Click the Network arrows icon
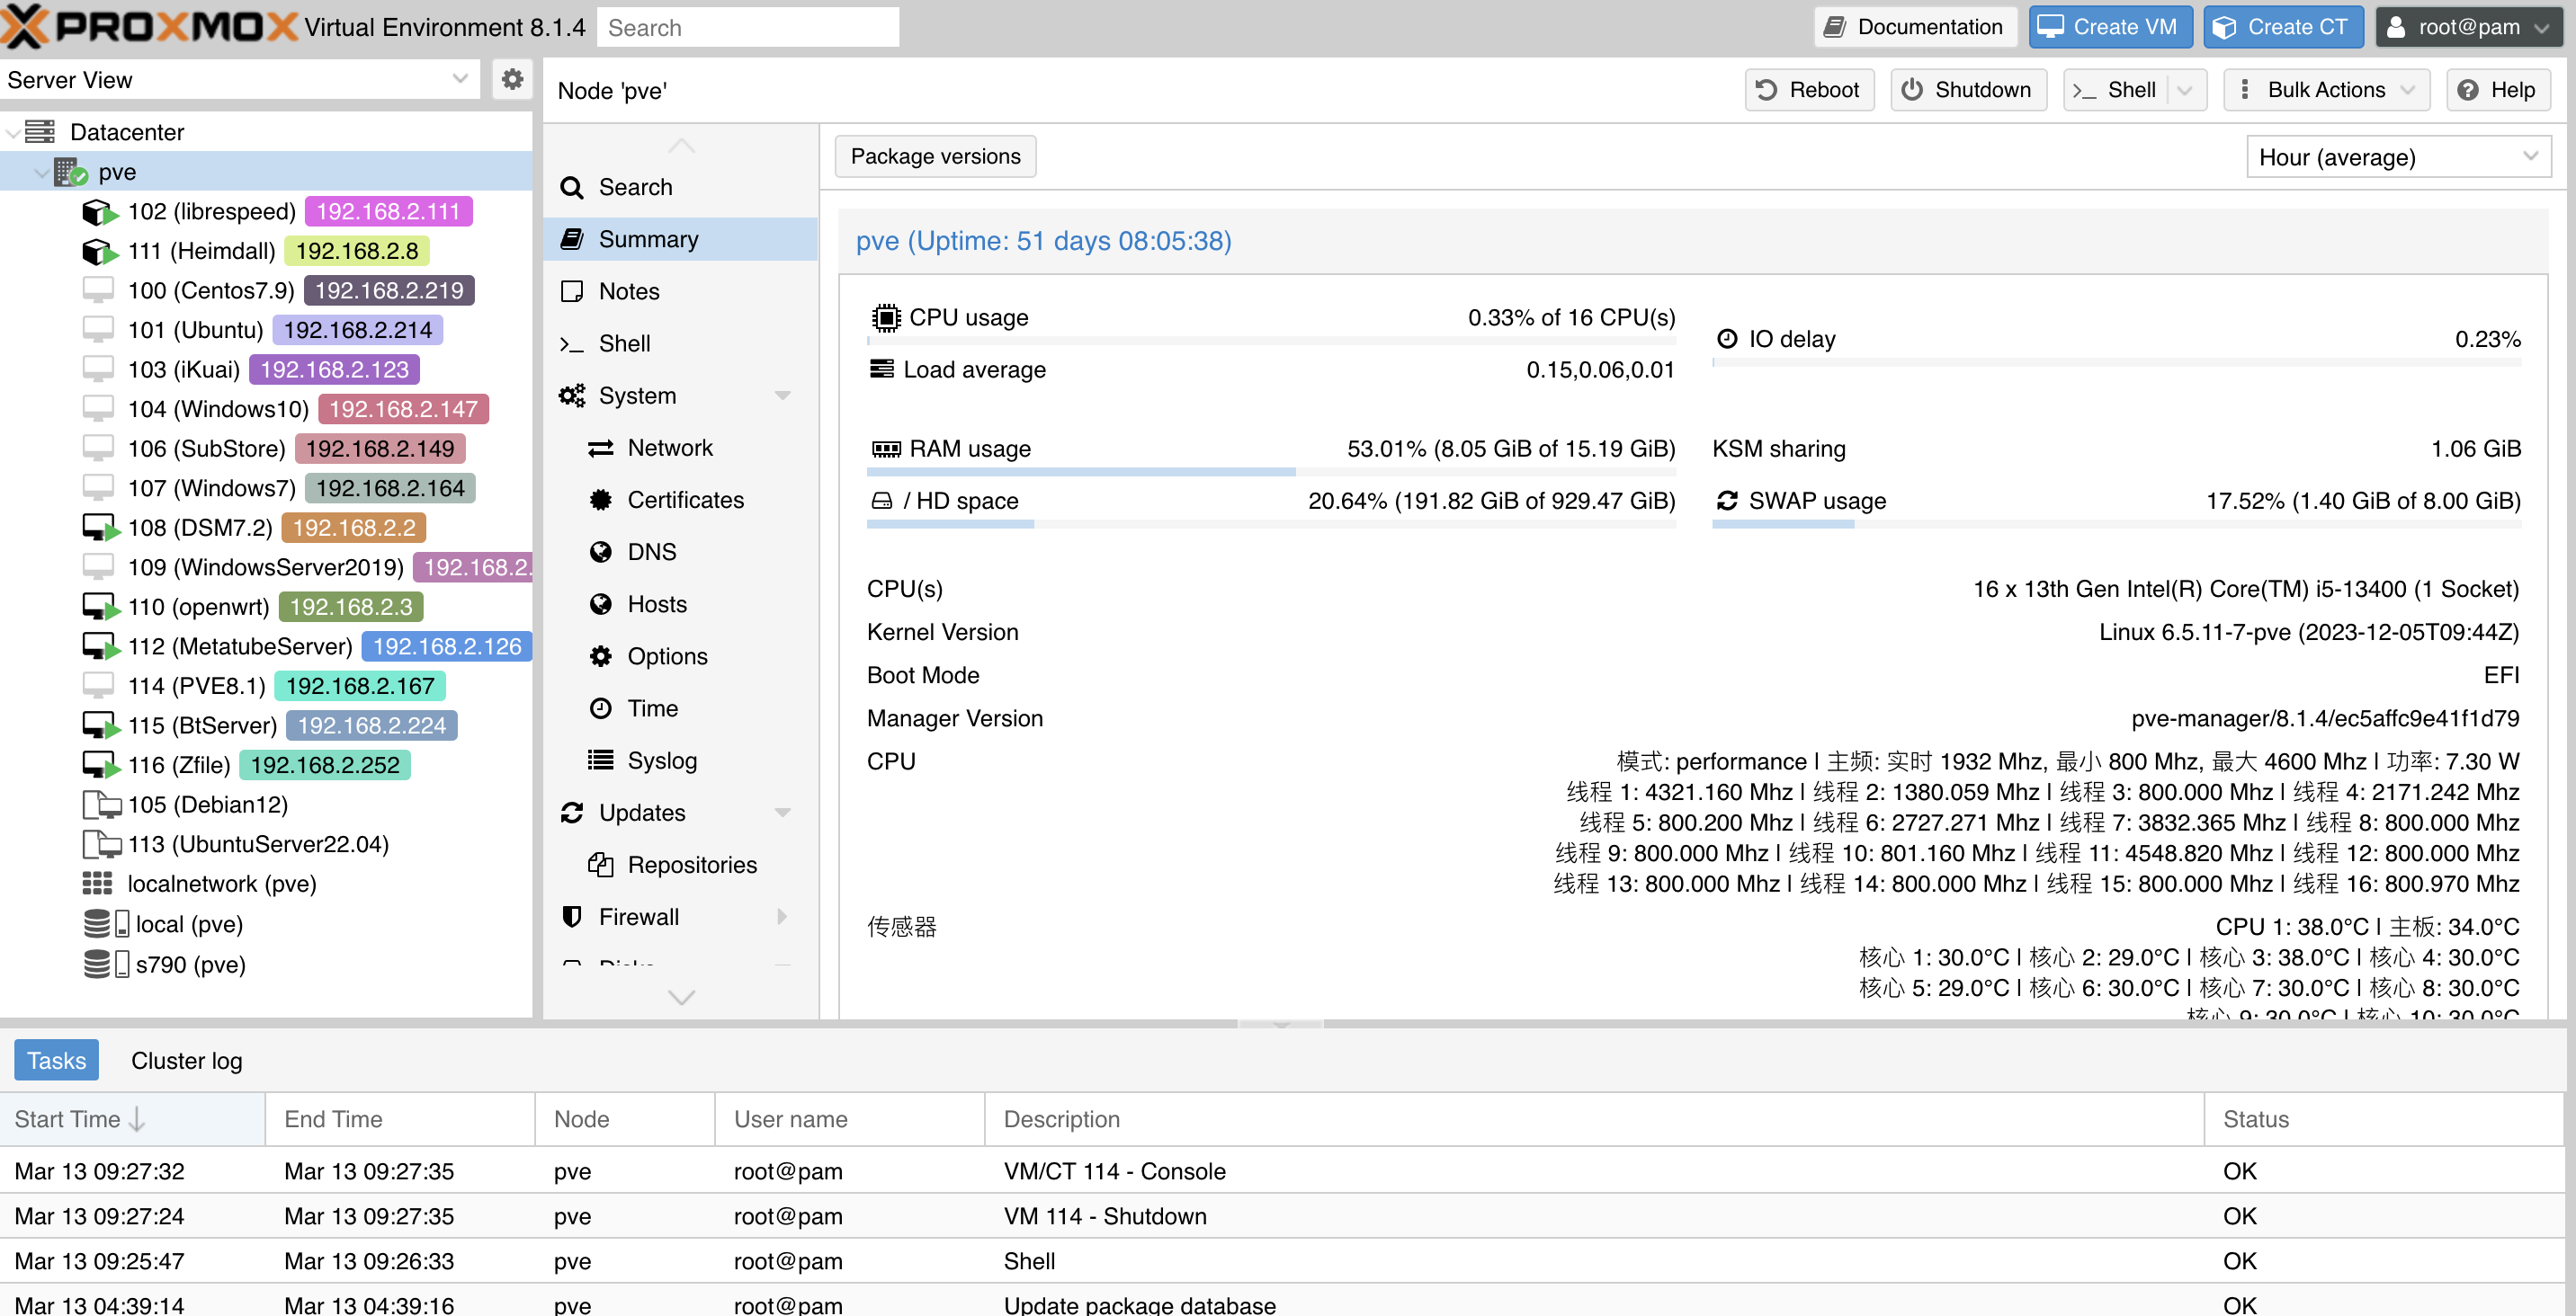 [x=600, y=448]
